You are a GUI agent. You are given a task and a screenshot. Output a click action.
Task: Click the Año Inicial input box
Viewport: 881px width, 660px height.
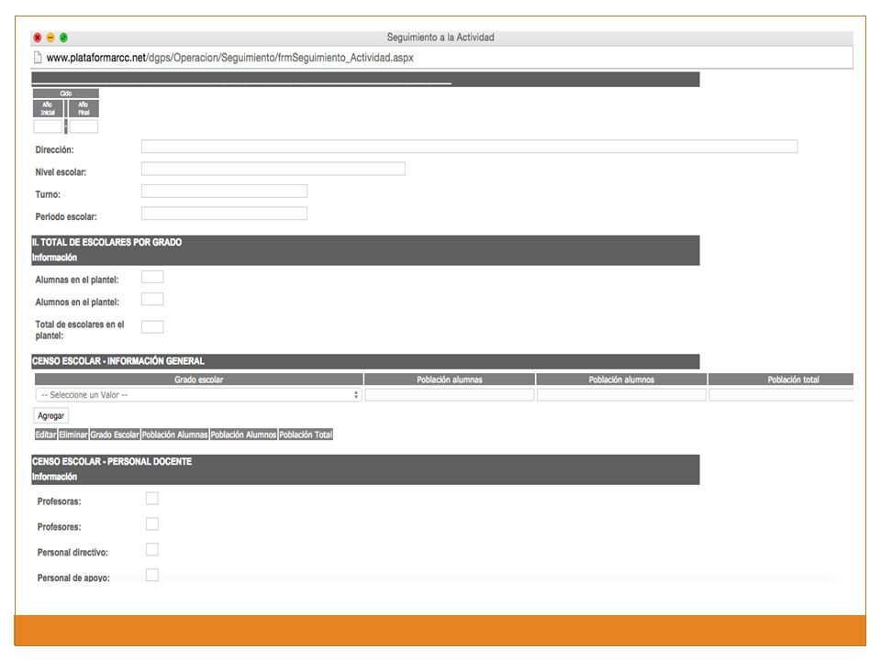tap(48, 126)
